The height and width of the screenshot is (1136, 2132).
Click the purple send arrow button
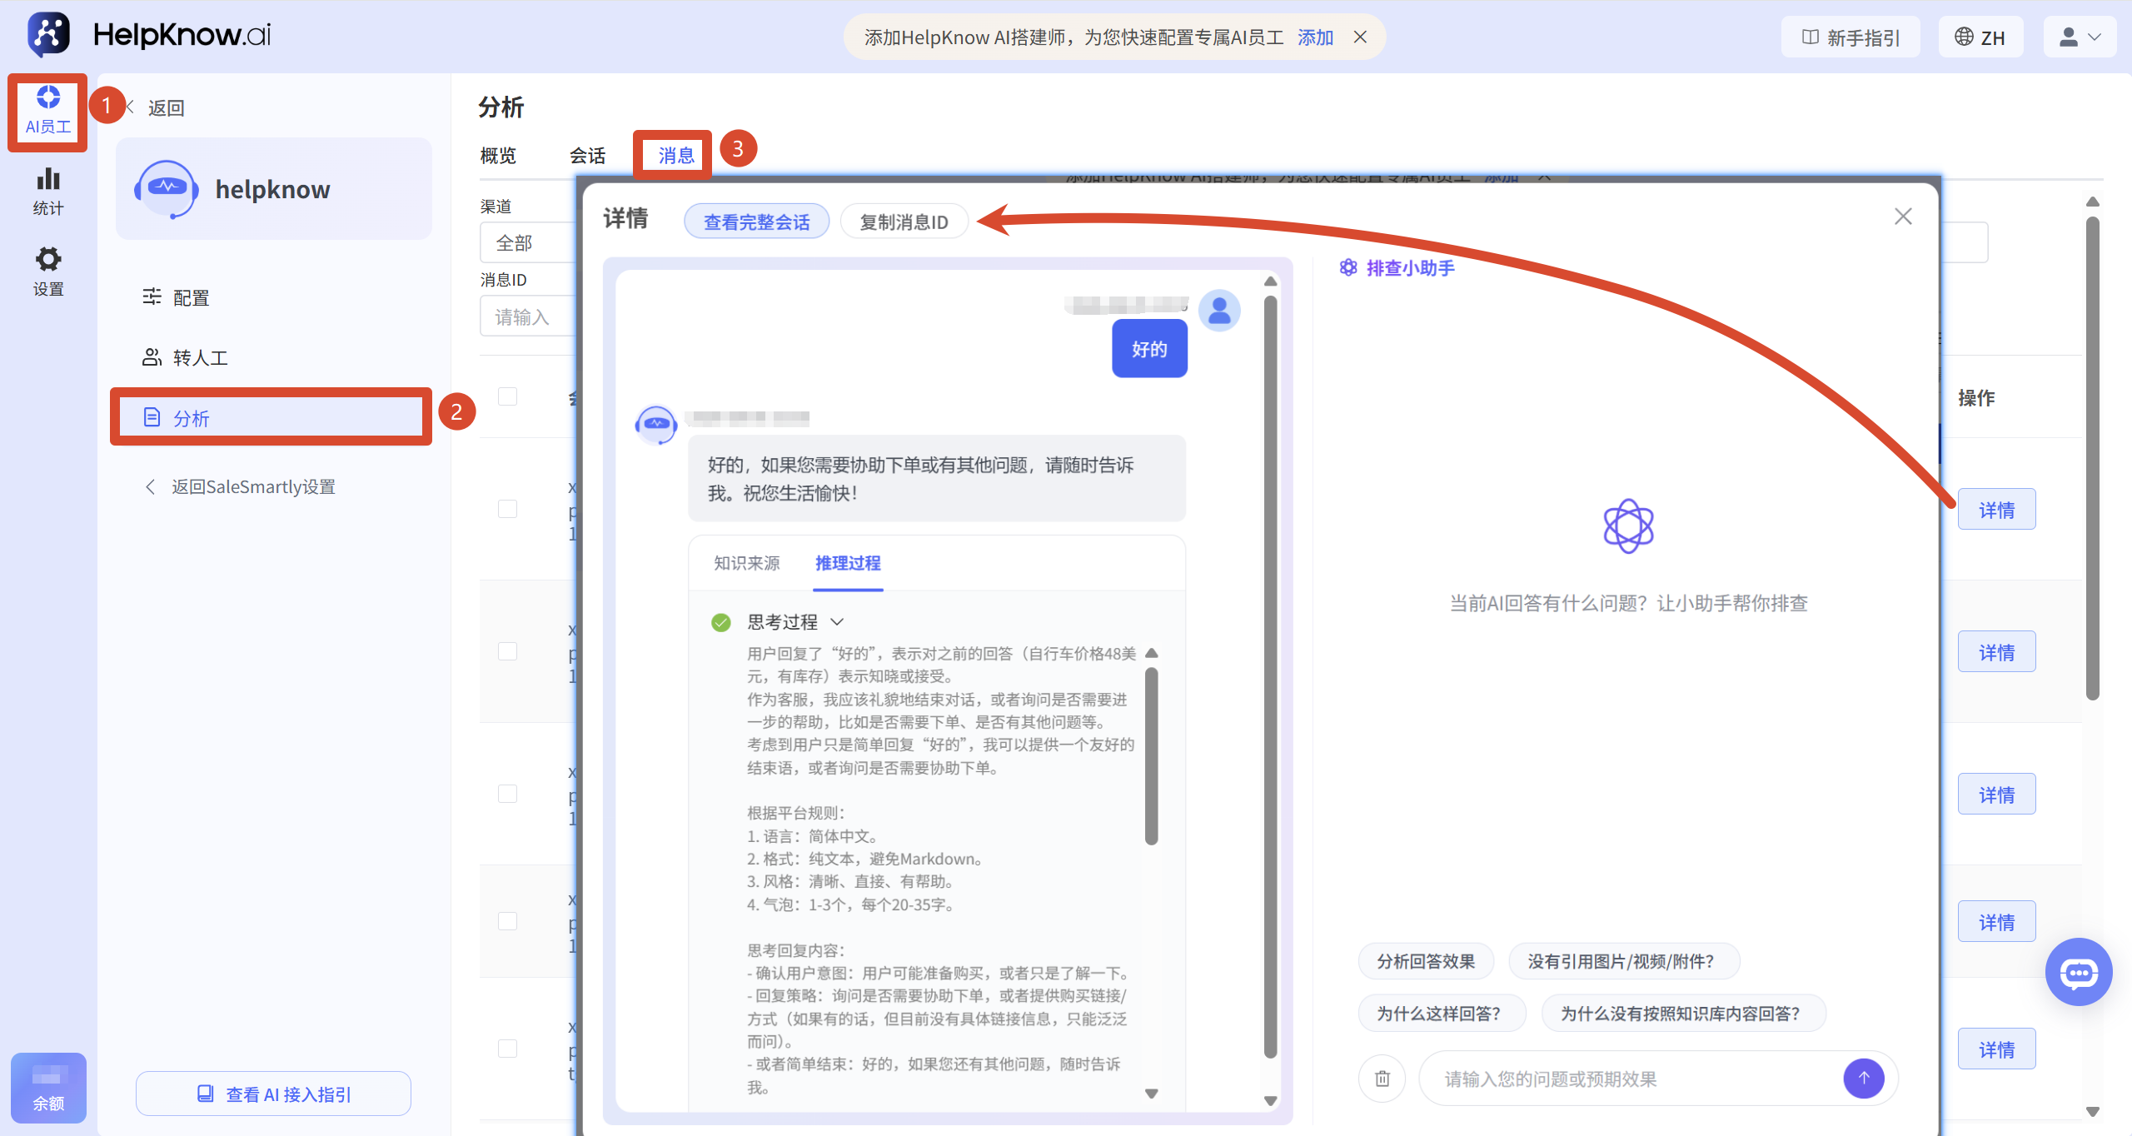(1864, 1079)
